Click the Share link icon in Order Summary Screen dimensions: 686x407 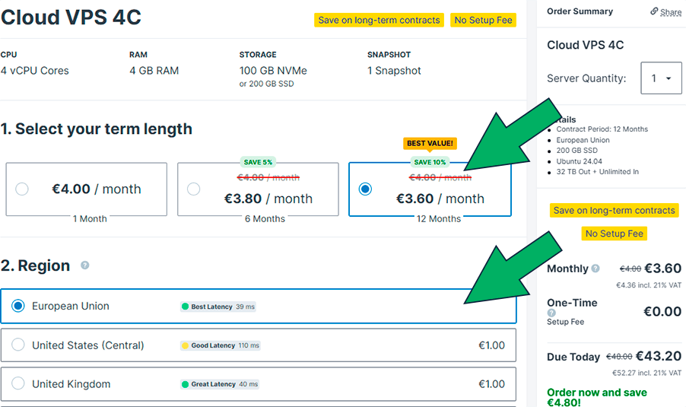654,11
